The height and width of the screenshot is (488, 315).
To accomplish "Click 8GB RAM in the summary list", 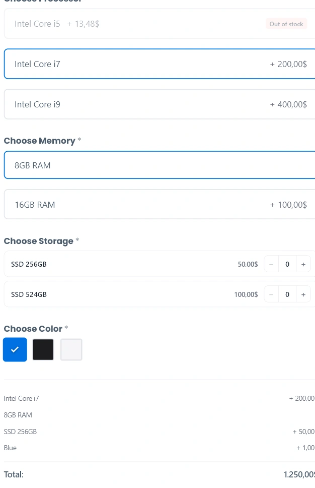I will (18, 415).
